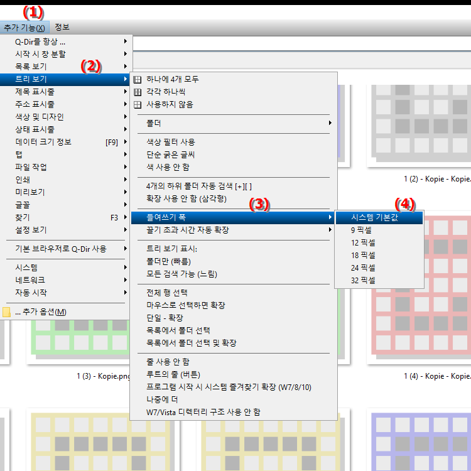Select 확장 사용 안 함 (삼각형)
Viewport: 471px width, 471px height.
coord(234,199)
